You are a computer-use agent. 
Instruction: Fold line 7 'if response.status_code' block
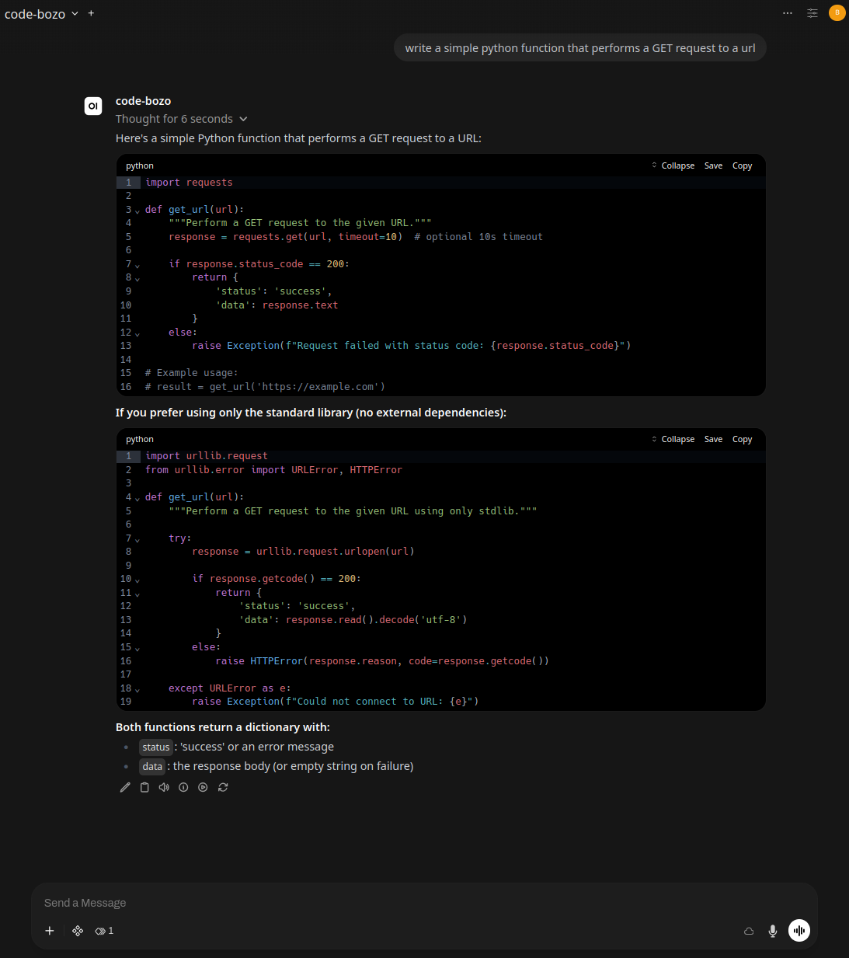(x=137, y=265)
